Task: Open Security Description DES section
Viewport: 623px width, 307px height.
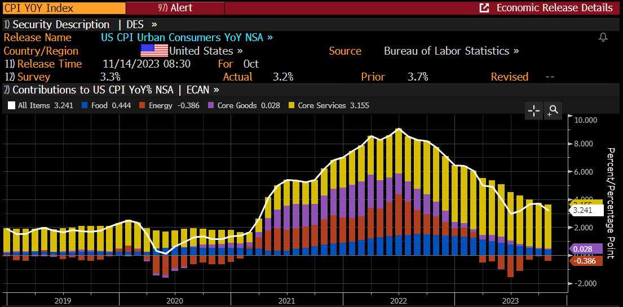Action: [81, 24]
